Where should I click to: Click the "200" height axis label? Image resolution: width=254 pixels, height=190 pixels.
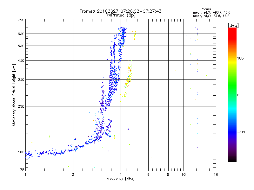pyautogui.click(x=21, y=106)
